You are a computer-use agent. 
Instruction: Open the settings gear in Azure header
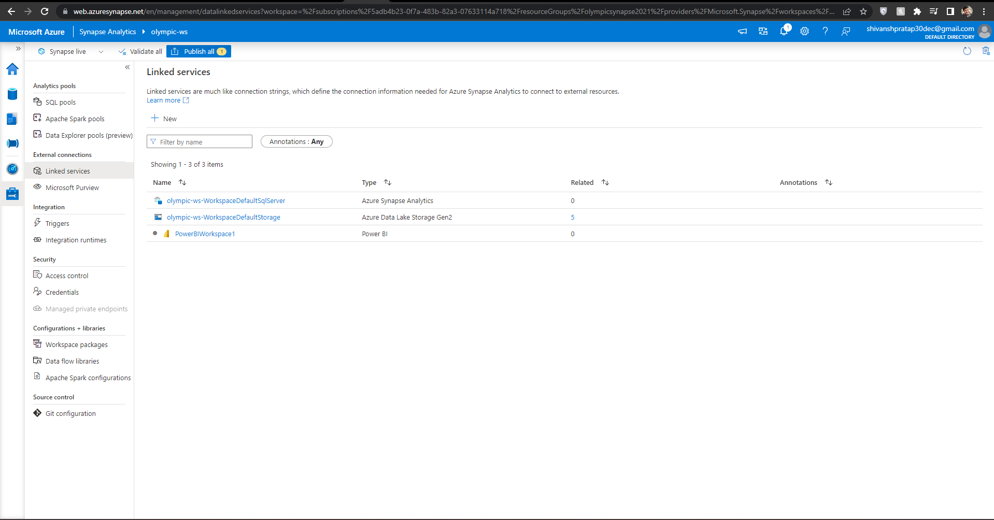tap(804, 32)
